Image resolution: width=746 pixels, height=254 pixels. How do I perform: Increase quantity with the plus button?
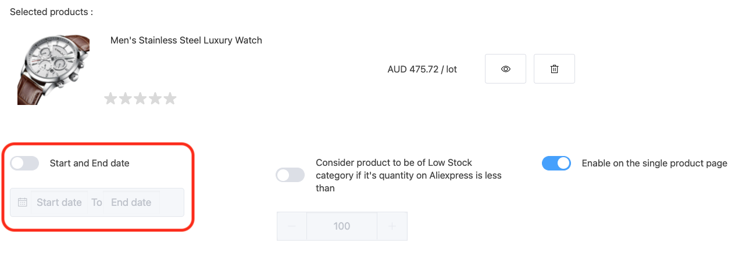tap(392, 226)
